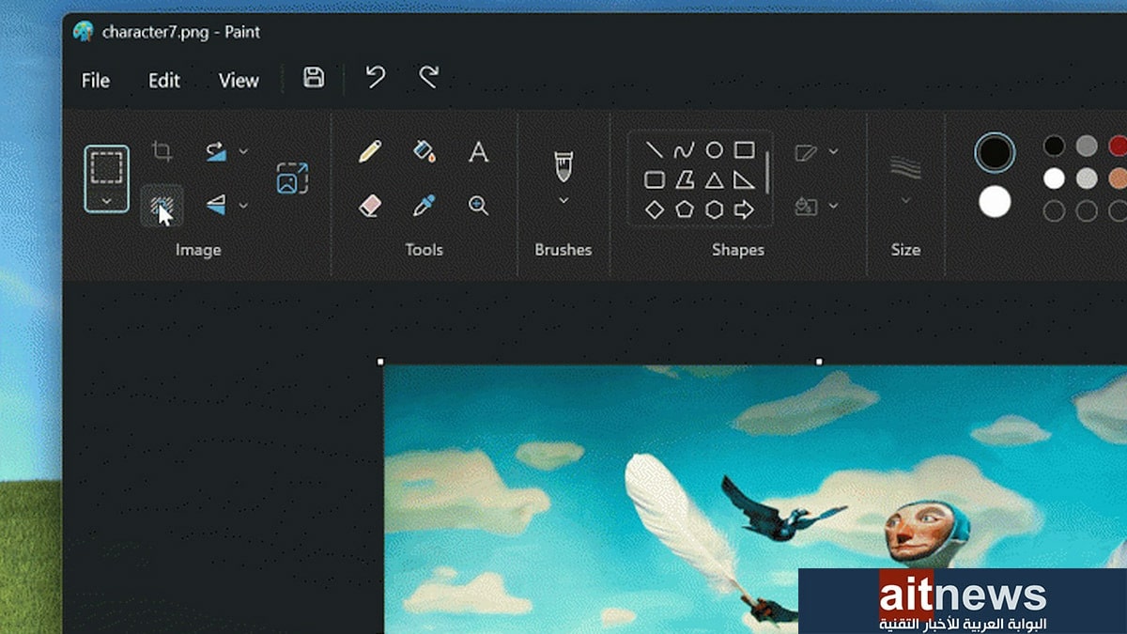Select the Text tool

[479, 151]
